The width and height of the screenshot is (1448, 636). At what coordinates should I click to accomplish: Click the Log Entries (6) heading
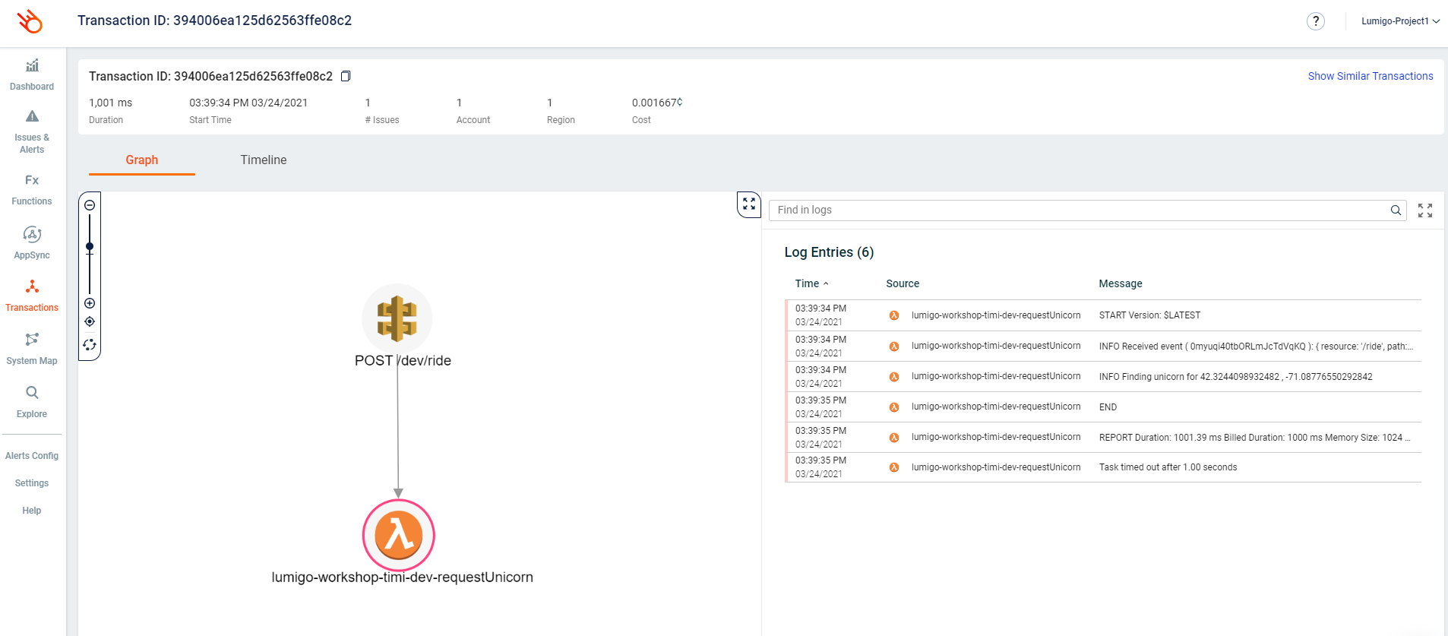[829, 252]
